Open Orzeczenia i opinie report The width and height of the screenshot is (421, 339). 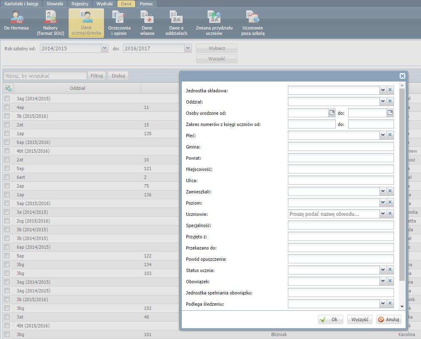point(119,23)
